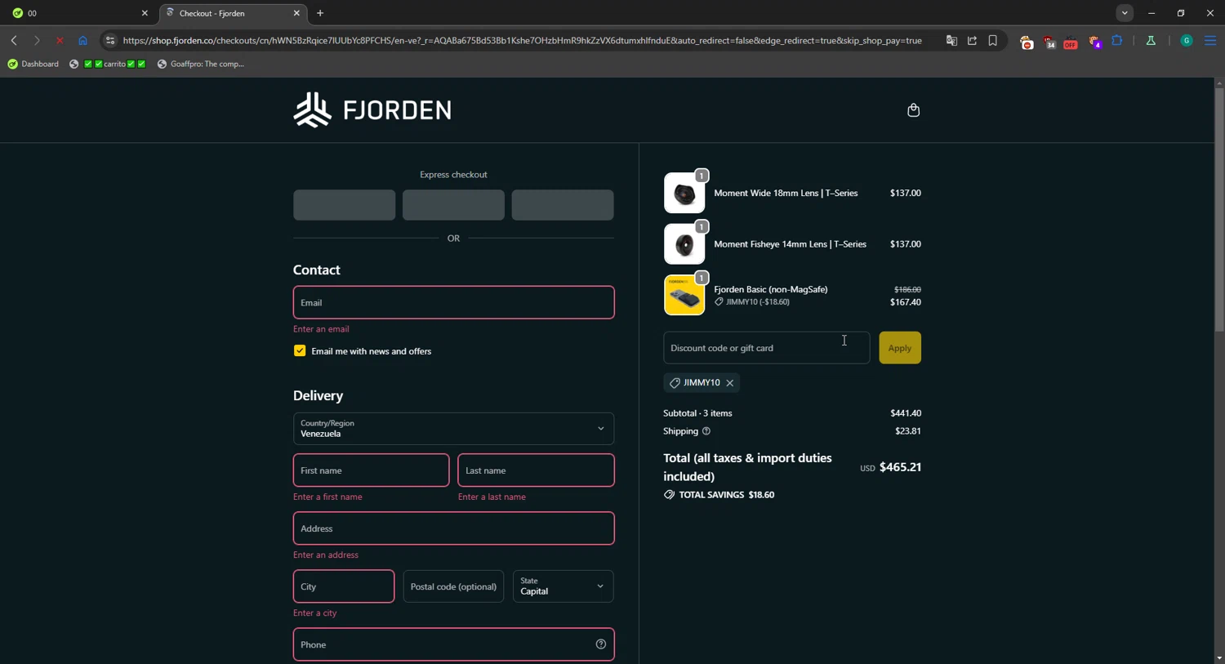
Task: Click the browser address bar URL
Action: [x=523, y=40]
